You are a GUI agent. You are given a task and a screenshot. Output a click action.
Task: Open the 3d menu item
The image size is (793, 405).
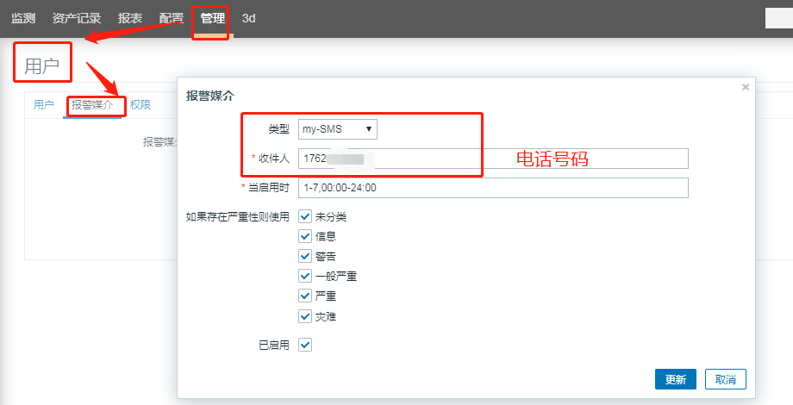coord(248,18)
